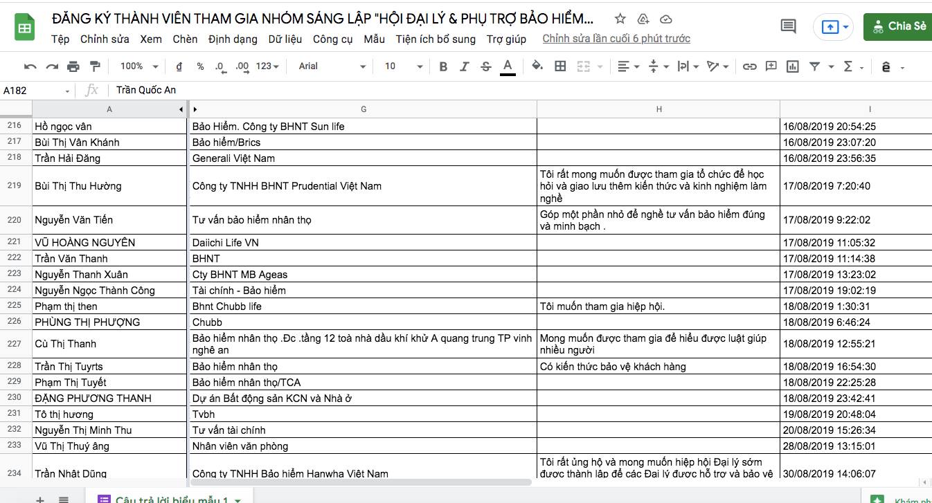
Task: Insert a comment from toolbar
Action: tap(771, 66)
